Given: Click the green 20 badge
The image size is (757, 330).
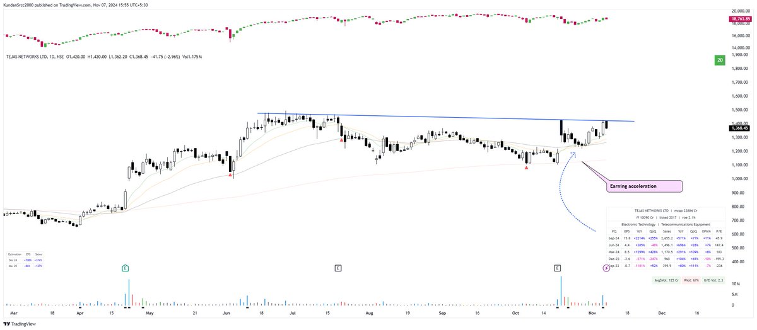Looking at the screenshot, I should (720, 60).
